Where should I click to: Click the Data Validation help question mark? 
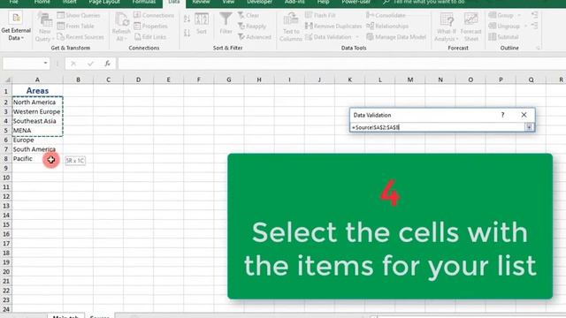click(502, 115)
